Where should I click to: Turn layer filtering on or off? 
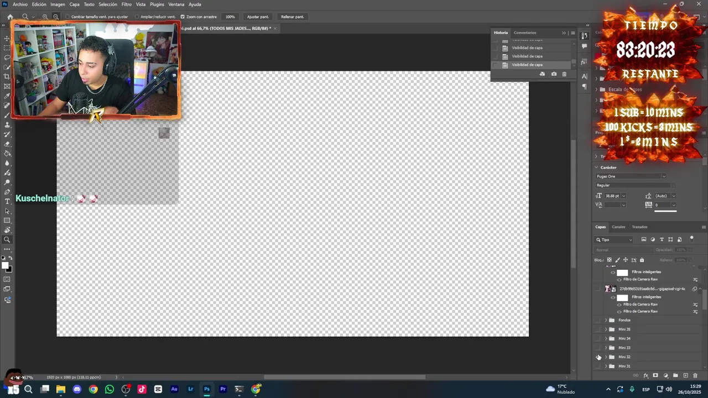tap(691, 239)
